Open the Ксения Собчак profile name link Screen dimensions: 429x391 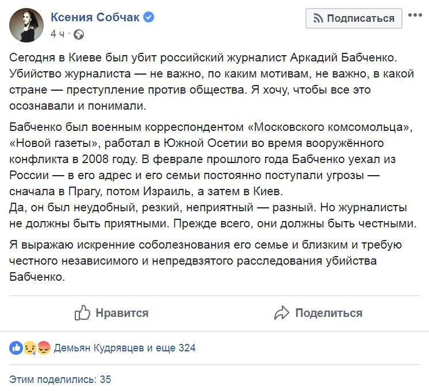[x=95, y=18]
